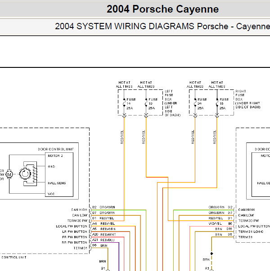Click the vertical RED/YEL label below Fuse 15
This screenshot has width=270, height=271.
(x=215, y=137)
